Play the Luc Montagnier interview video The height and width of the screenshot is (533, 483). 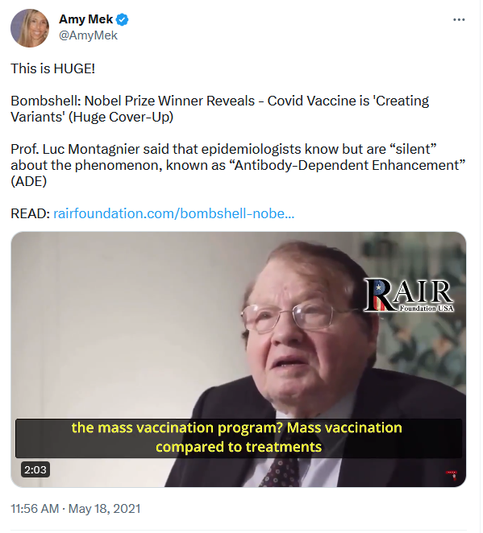point(238,359)
